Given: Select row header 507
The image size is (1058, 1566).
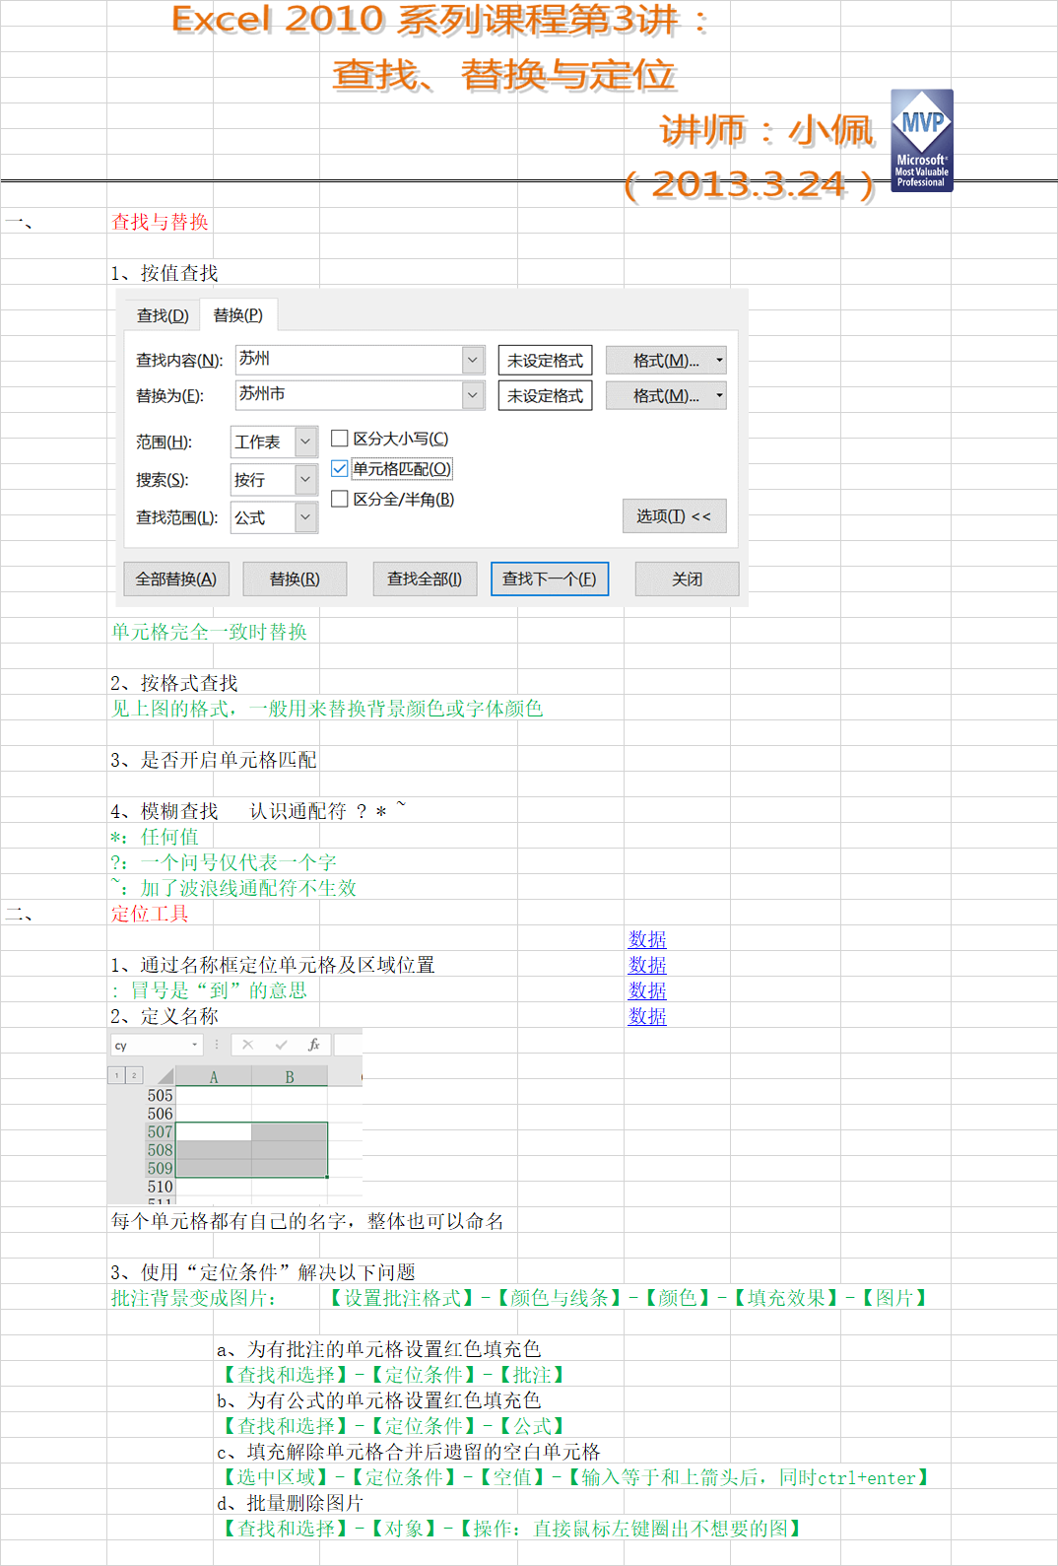Looking at the screenshot, I should click(160, 1131).
